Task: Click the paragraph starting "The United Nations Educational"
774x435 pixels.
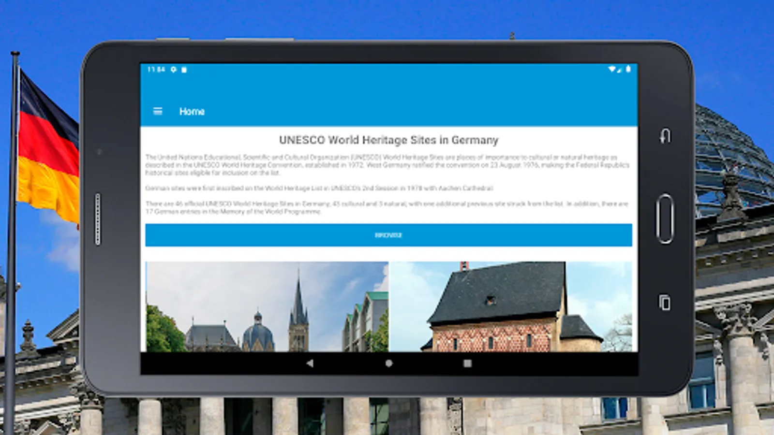Action: pos(387,165)
